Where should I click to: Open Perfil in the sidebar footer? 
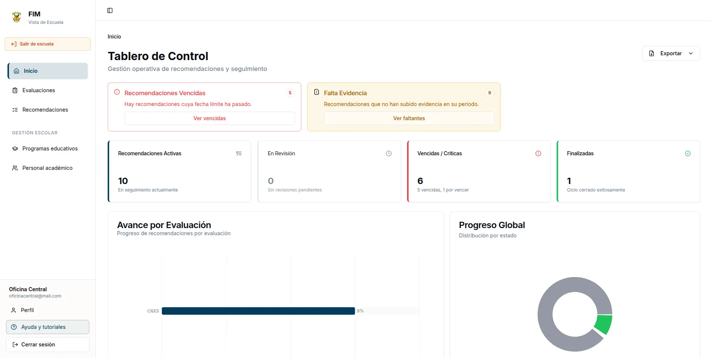tap(48, 310)
